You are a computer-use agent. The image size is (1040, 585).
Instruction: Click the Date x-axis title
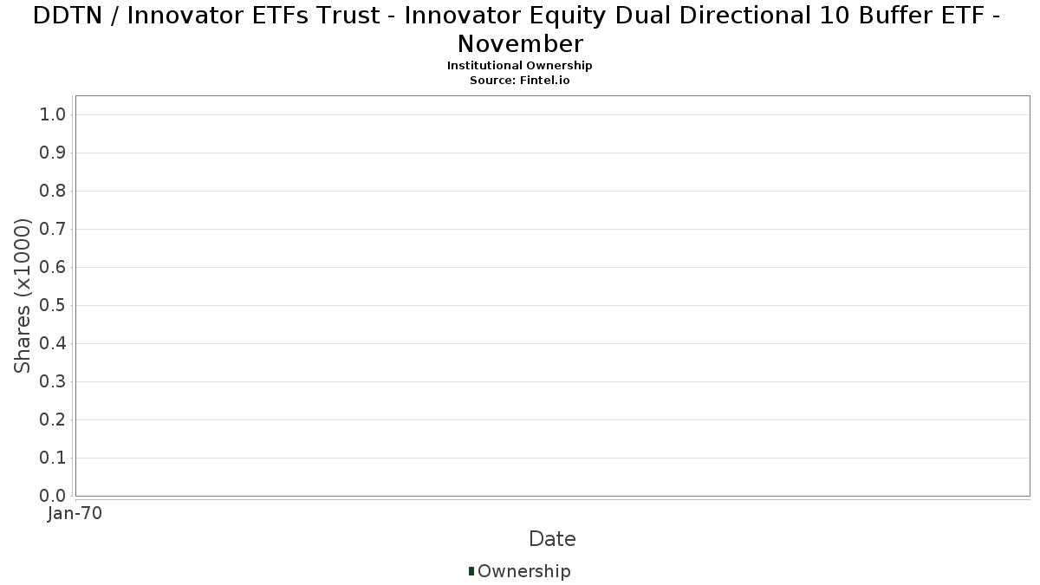pos(552,539)
